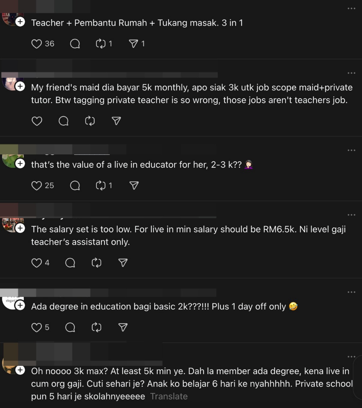
Task: Like the 'Ada degree in education' comment
Action: [37, 327]
